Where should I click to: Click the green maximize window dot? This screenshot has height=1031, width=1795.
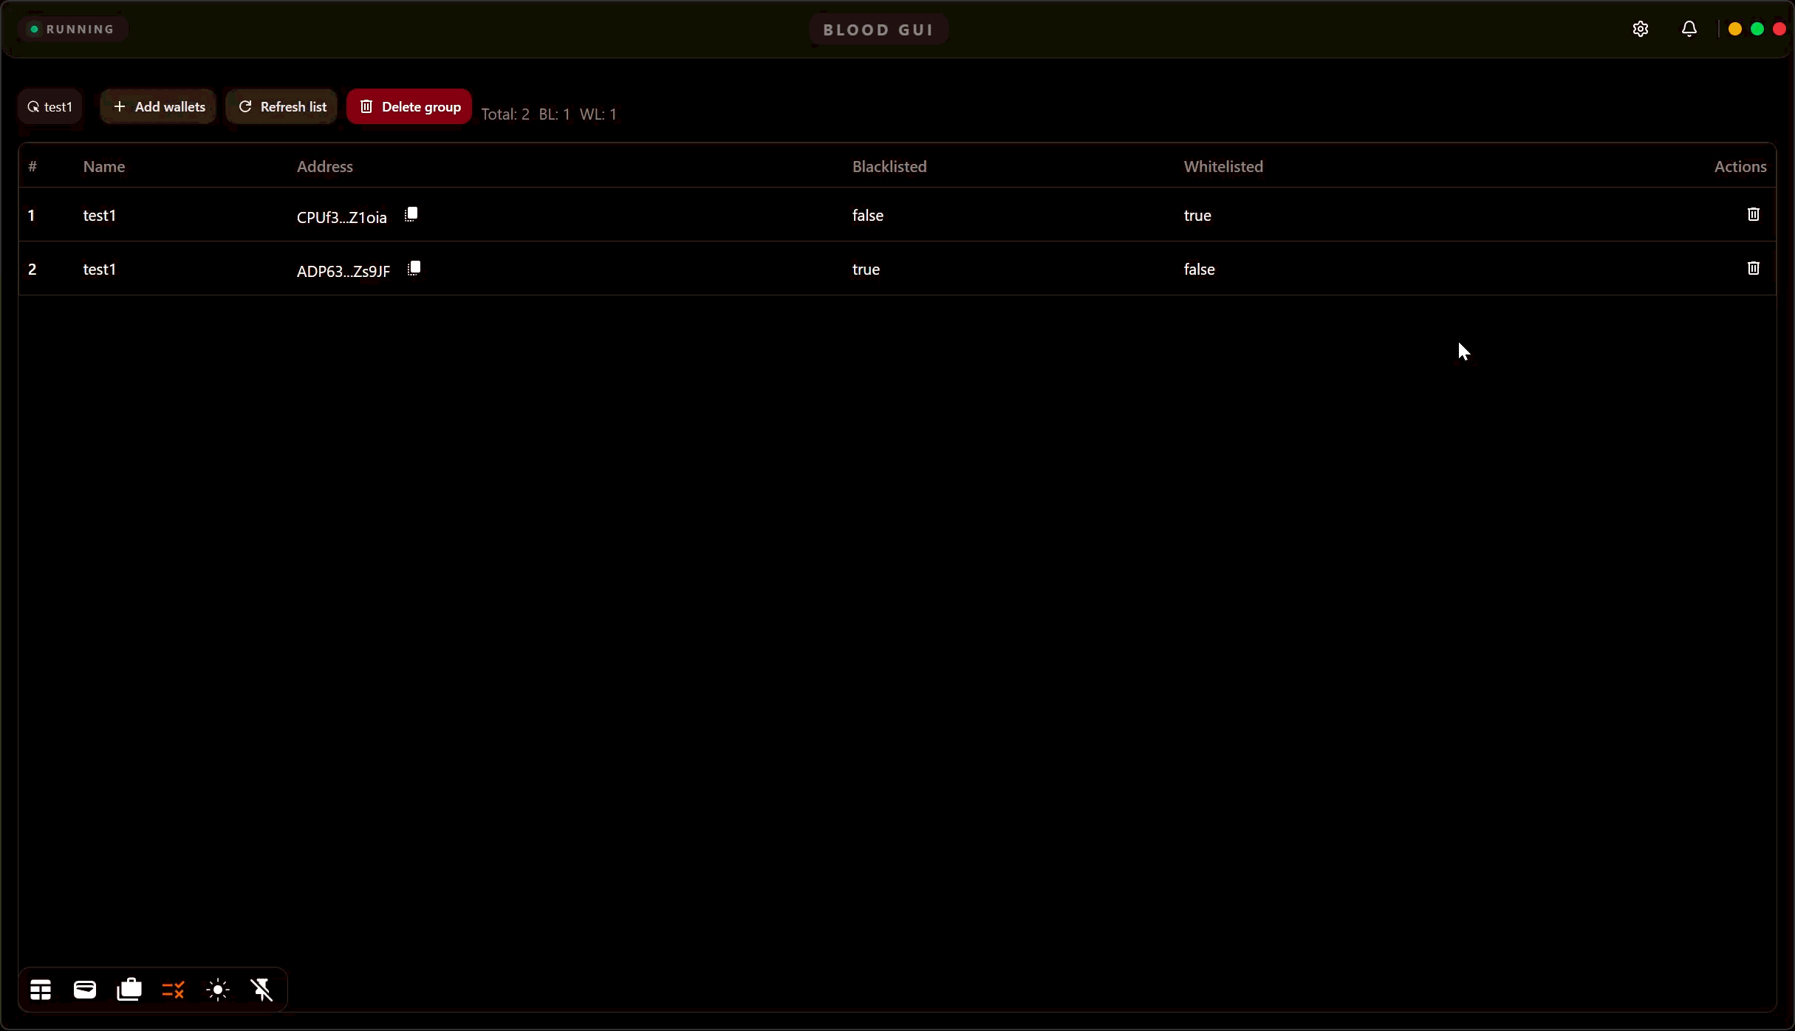point(1757,29)
